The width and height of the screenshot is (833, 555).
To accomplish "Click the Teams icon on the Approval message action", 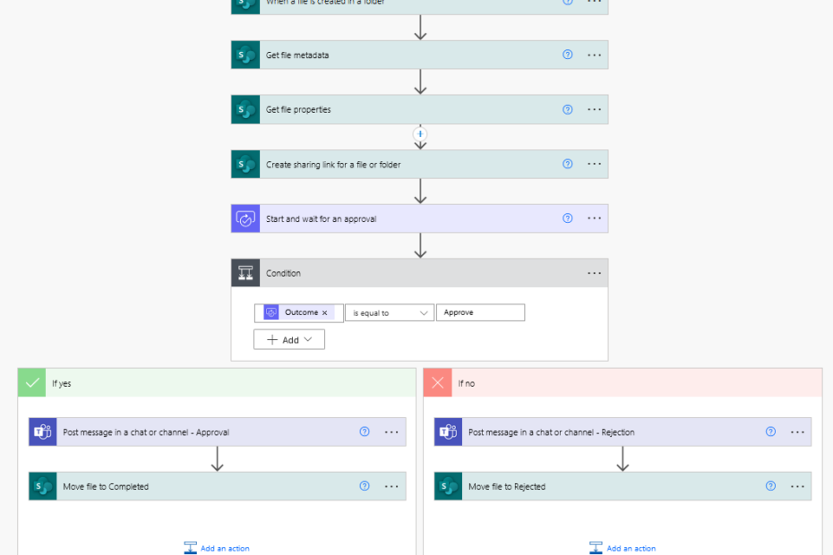I will pyautogui.click(x=42, y=431).
